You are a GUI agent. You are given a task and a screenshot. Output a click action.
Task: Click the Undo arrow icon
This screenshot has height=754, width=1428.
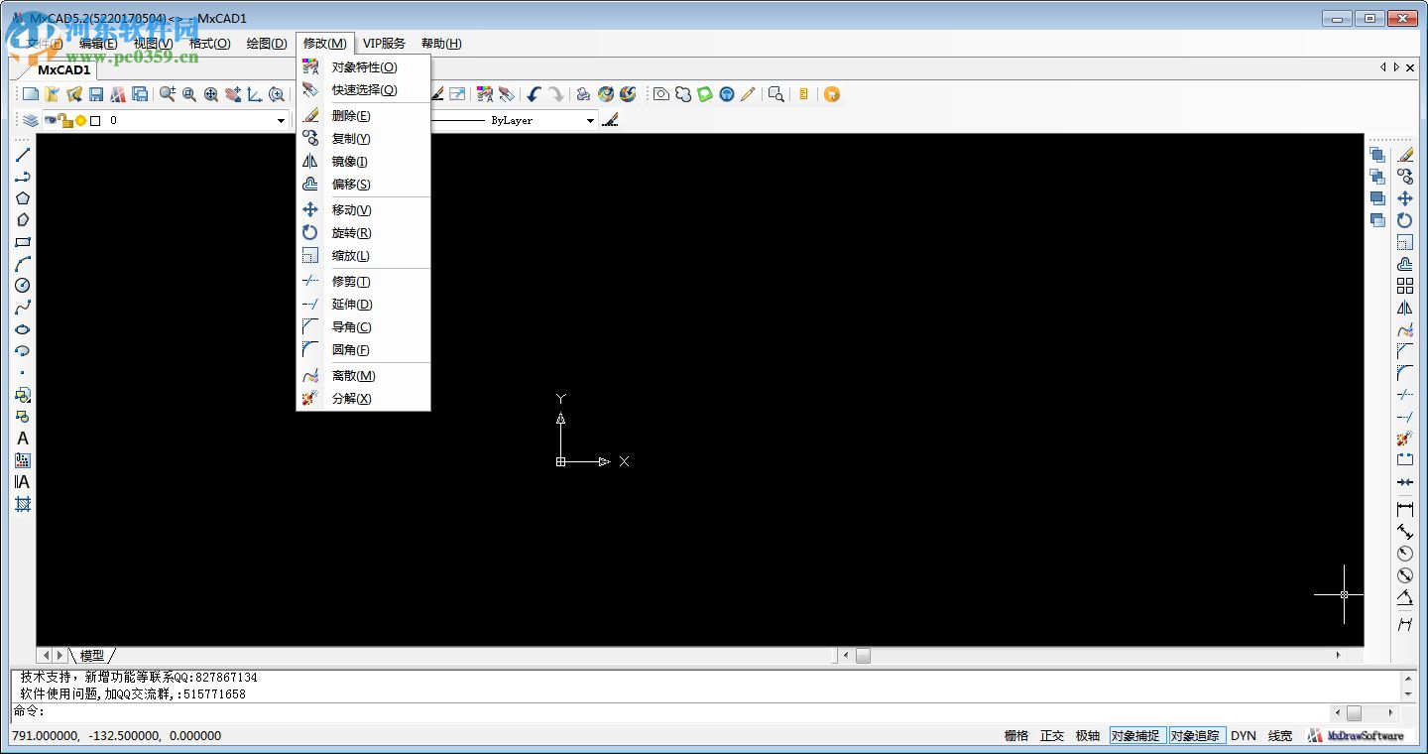click(x=534, y=94)
